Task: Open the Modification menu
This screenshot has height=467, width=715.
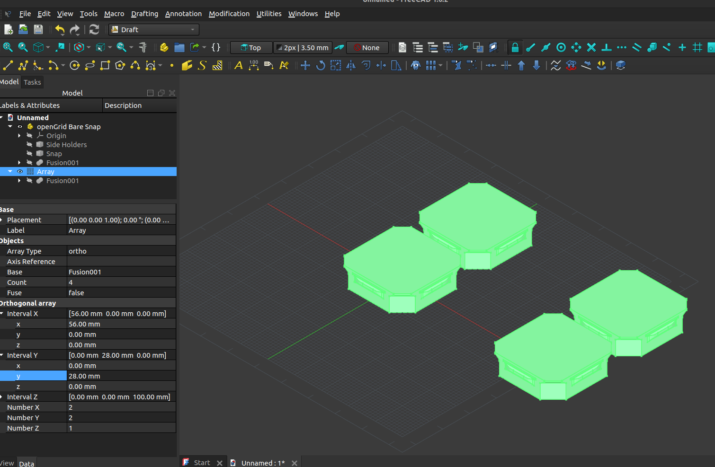Action: (x=229, y=14)
